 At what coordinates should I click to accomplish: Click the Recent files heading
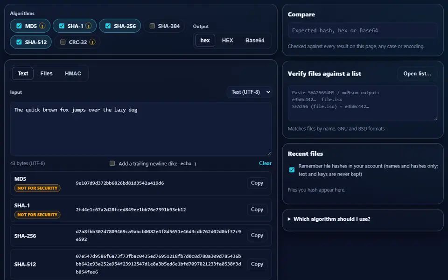(305, 154)
